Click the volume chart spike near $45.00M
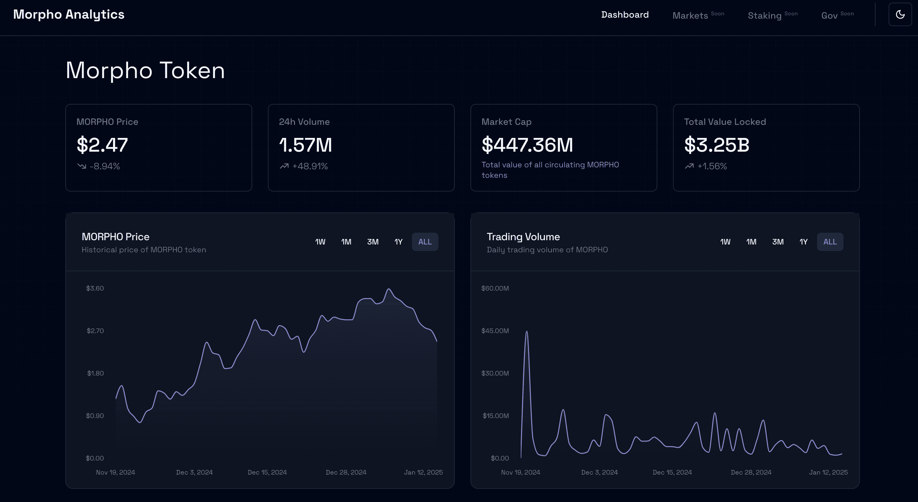The width and height of the screenshot is (918, 502). [x=526, y=332]
